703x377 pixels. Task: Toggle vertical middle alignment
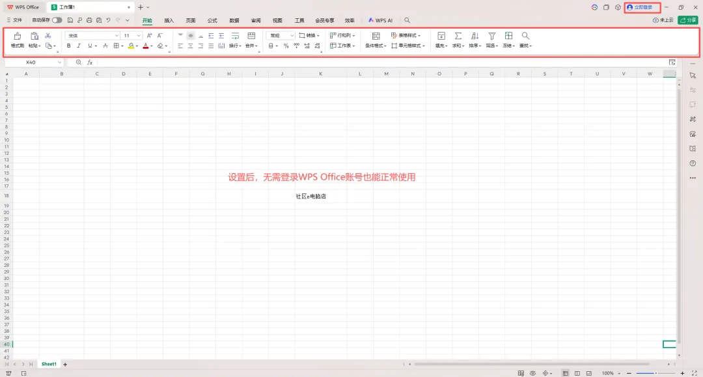coord(191,35)
